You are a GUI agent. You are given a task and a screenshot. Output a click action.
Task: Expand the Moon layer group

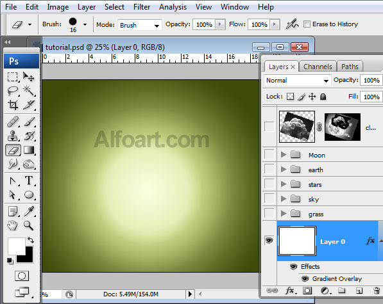[284, 154]
